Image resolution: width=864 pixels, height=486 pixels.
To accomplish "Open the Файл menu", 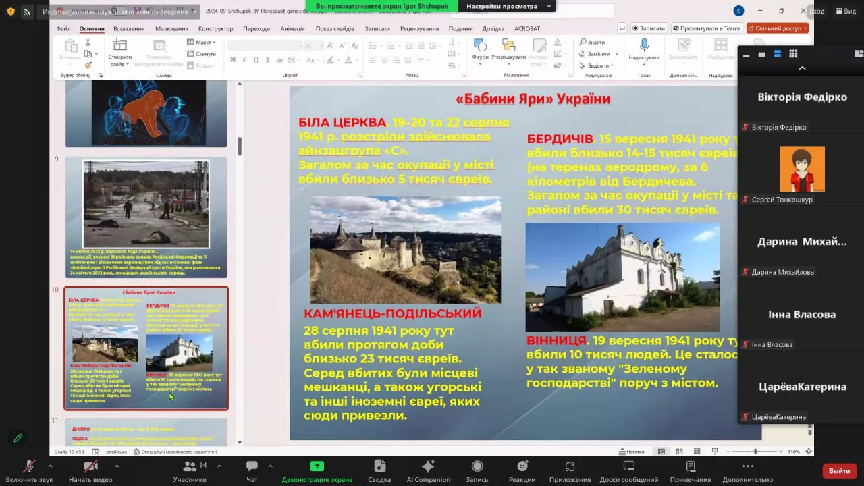I will pos(63,29).
